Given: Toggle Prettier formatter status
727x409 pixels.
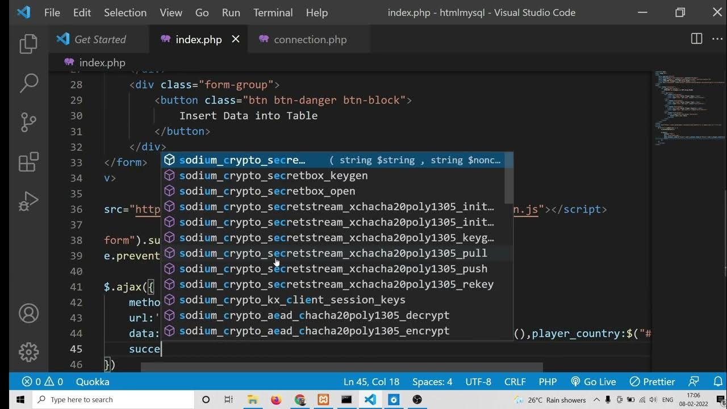Looking at the screenshot, I should pos(652,382).
